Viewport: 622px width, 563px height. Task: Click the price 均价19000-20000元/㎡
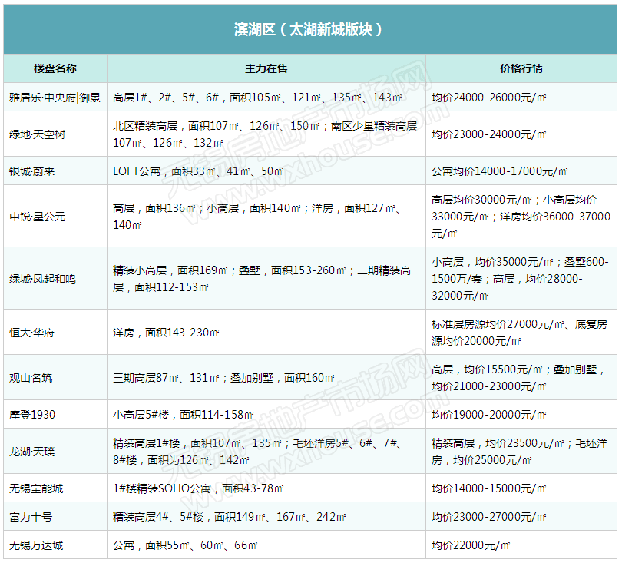[488, 414]
